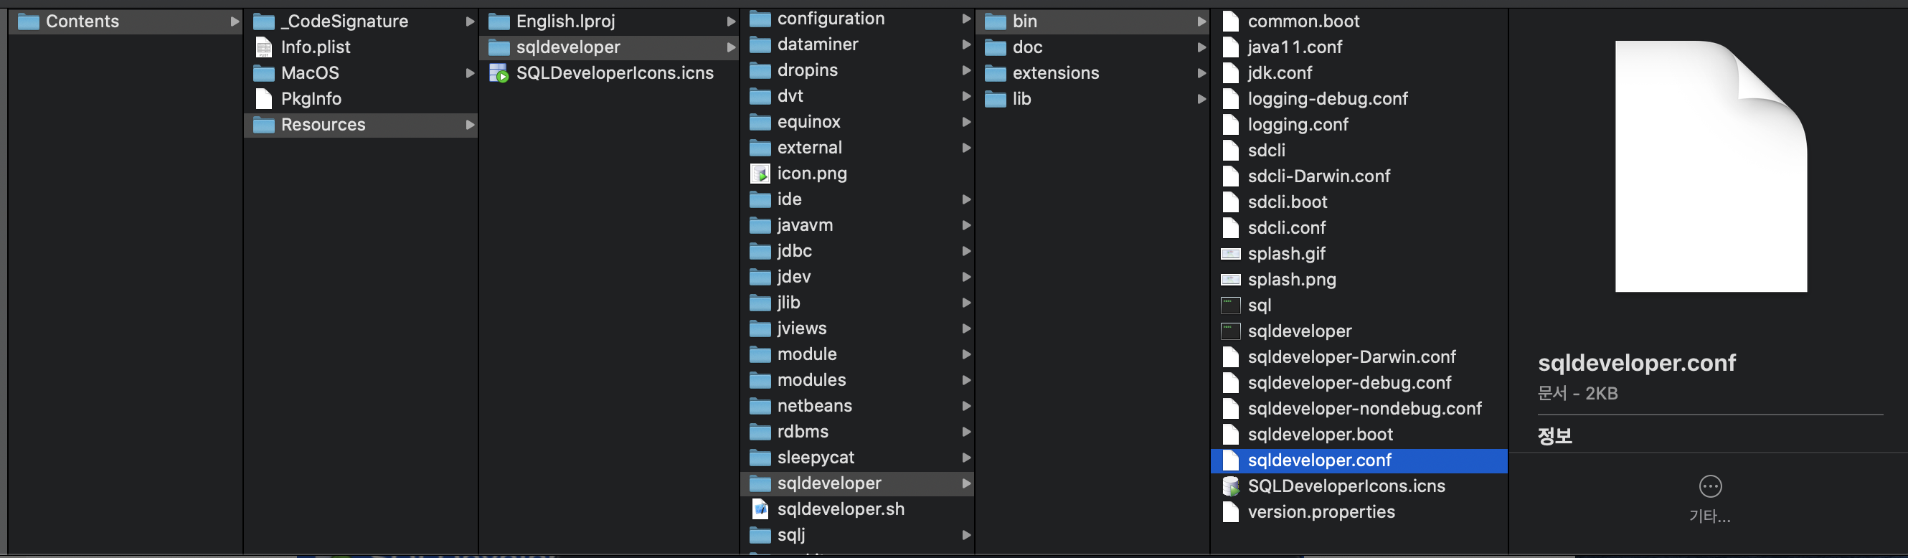Viewport: 1908px width, 558px height.
Task: Open the module folder row
Action: 857,354
